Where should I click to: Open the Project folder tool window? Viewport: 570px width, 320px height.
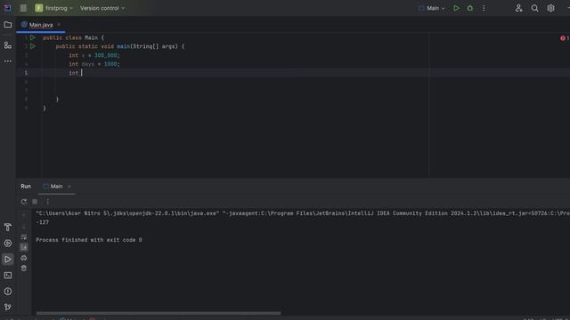pyautogui.click(x=8, y=25)
